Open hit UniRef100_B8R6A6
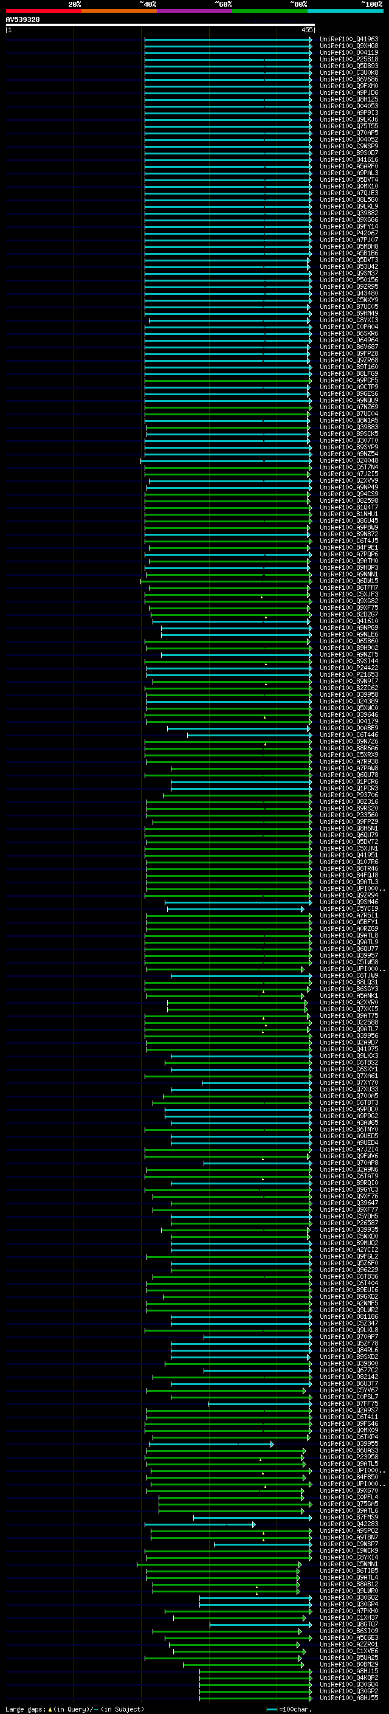The width and height of the screenshot is (389, 1714). [349, 748]
